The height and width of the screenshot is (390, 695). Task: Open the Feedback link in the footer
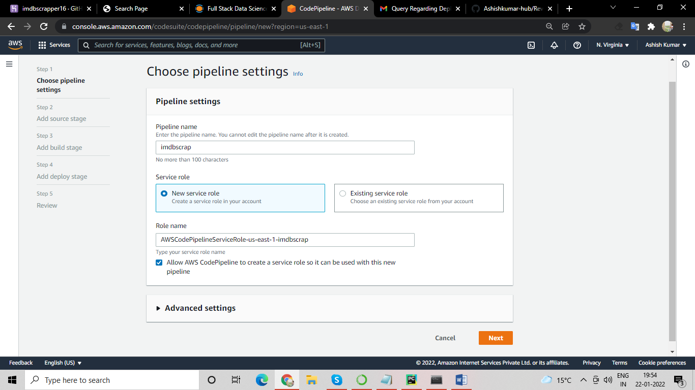click(x=21, y=363)
